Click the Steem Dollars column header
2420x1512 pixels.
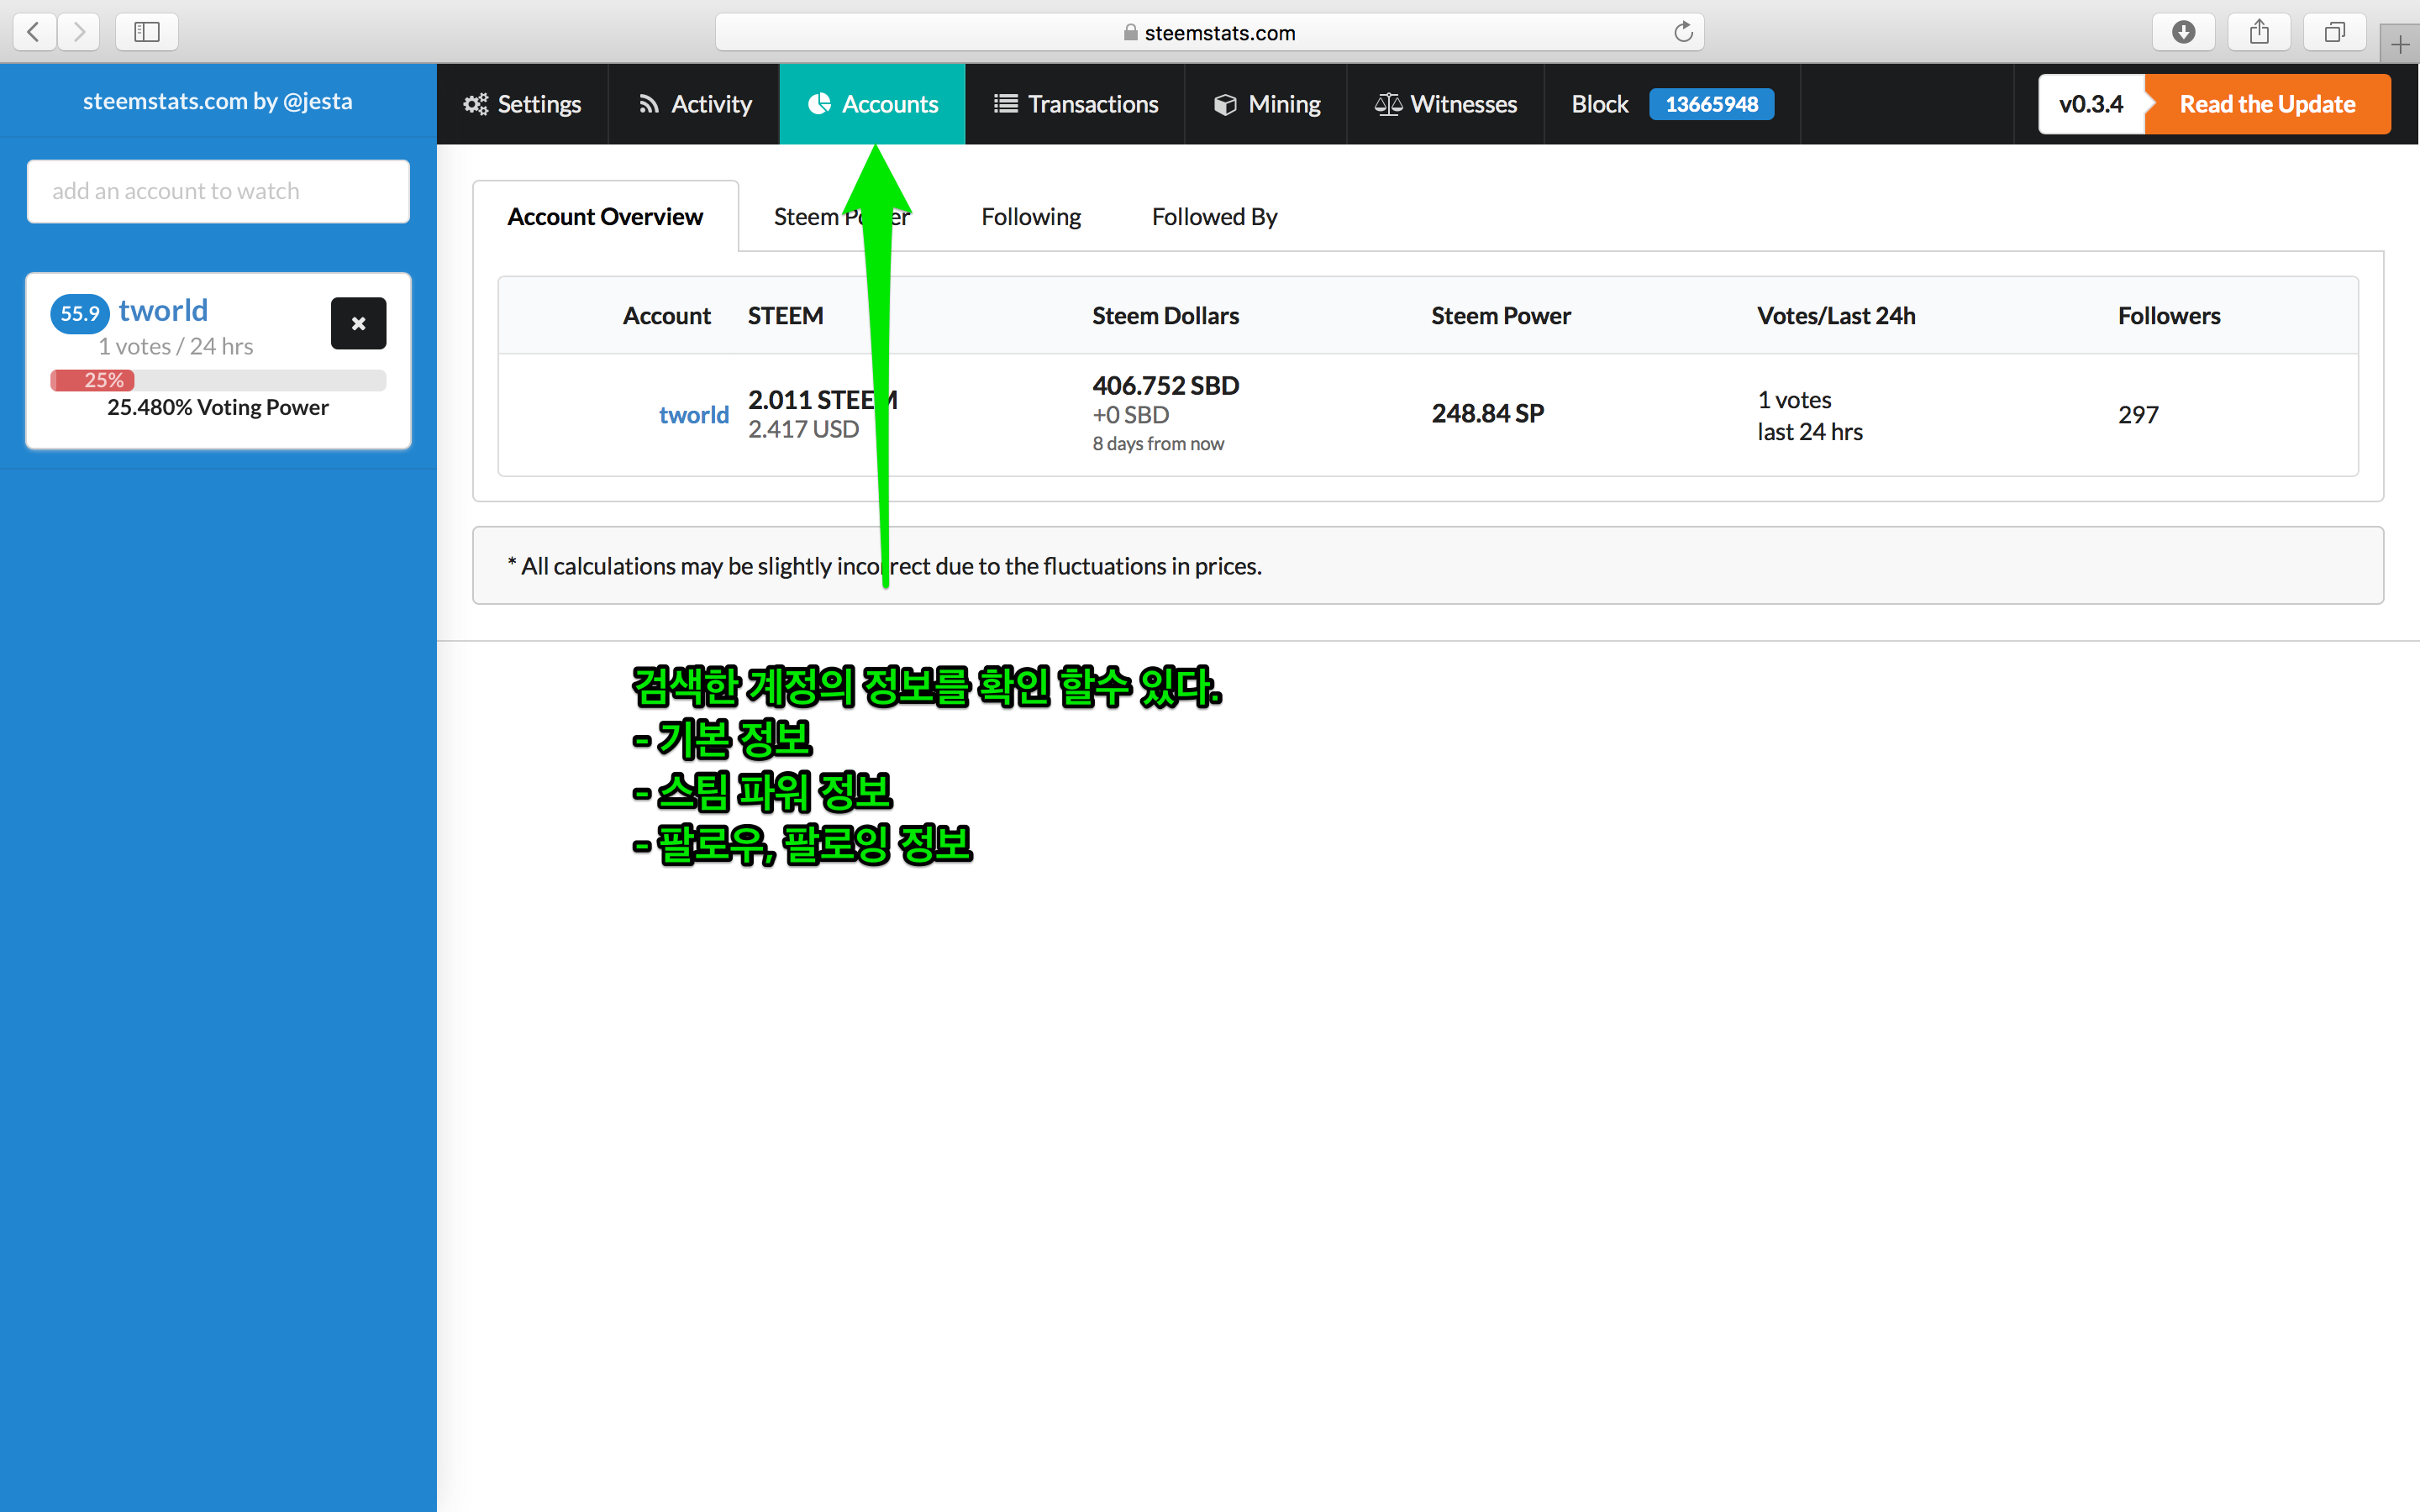point(1165,316)
